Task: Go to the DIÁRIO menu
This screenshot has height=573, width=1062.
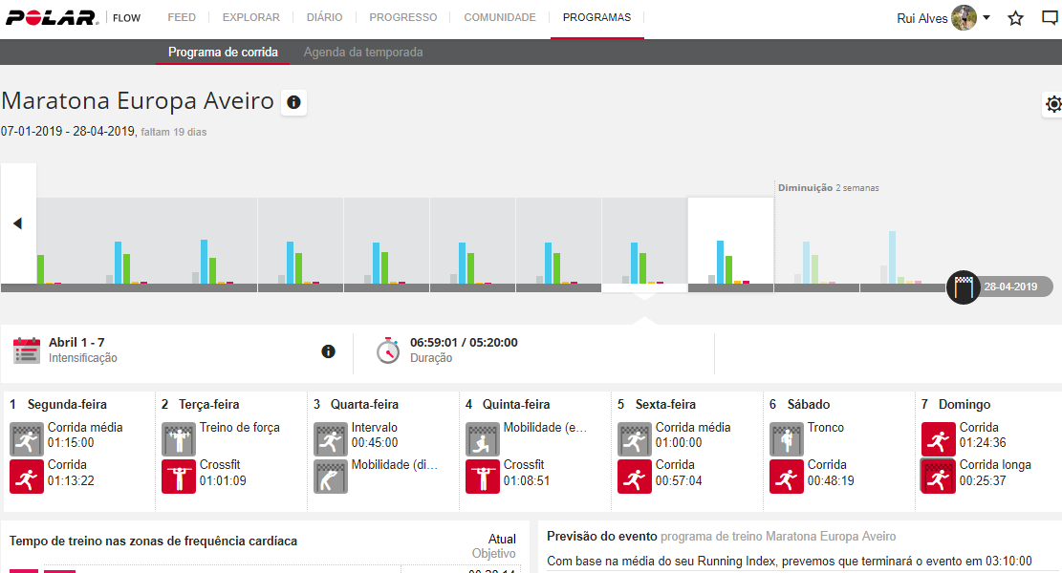Action: [324, 17]
